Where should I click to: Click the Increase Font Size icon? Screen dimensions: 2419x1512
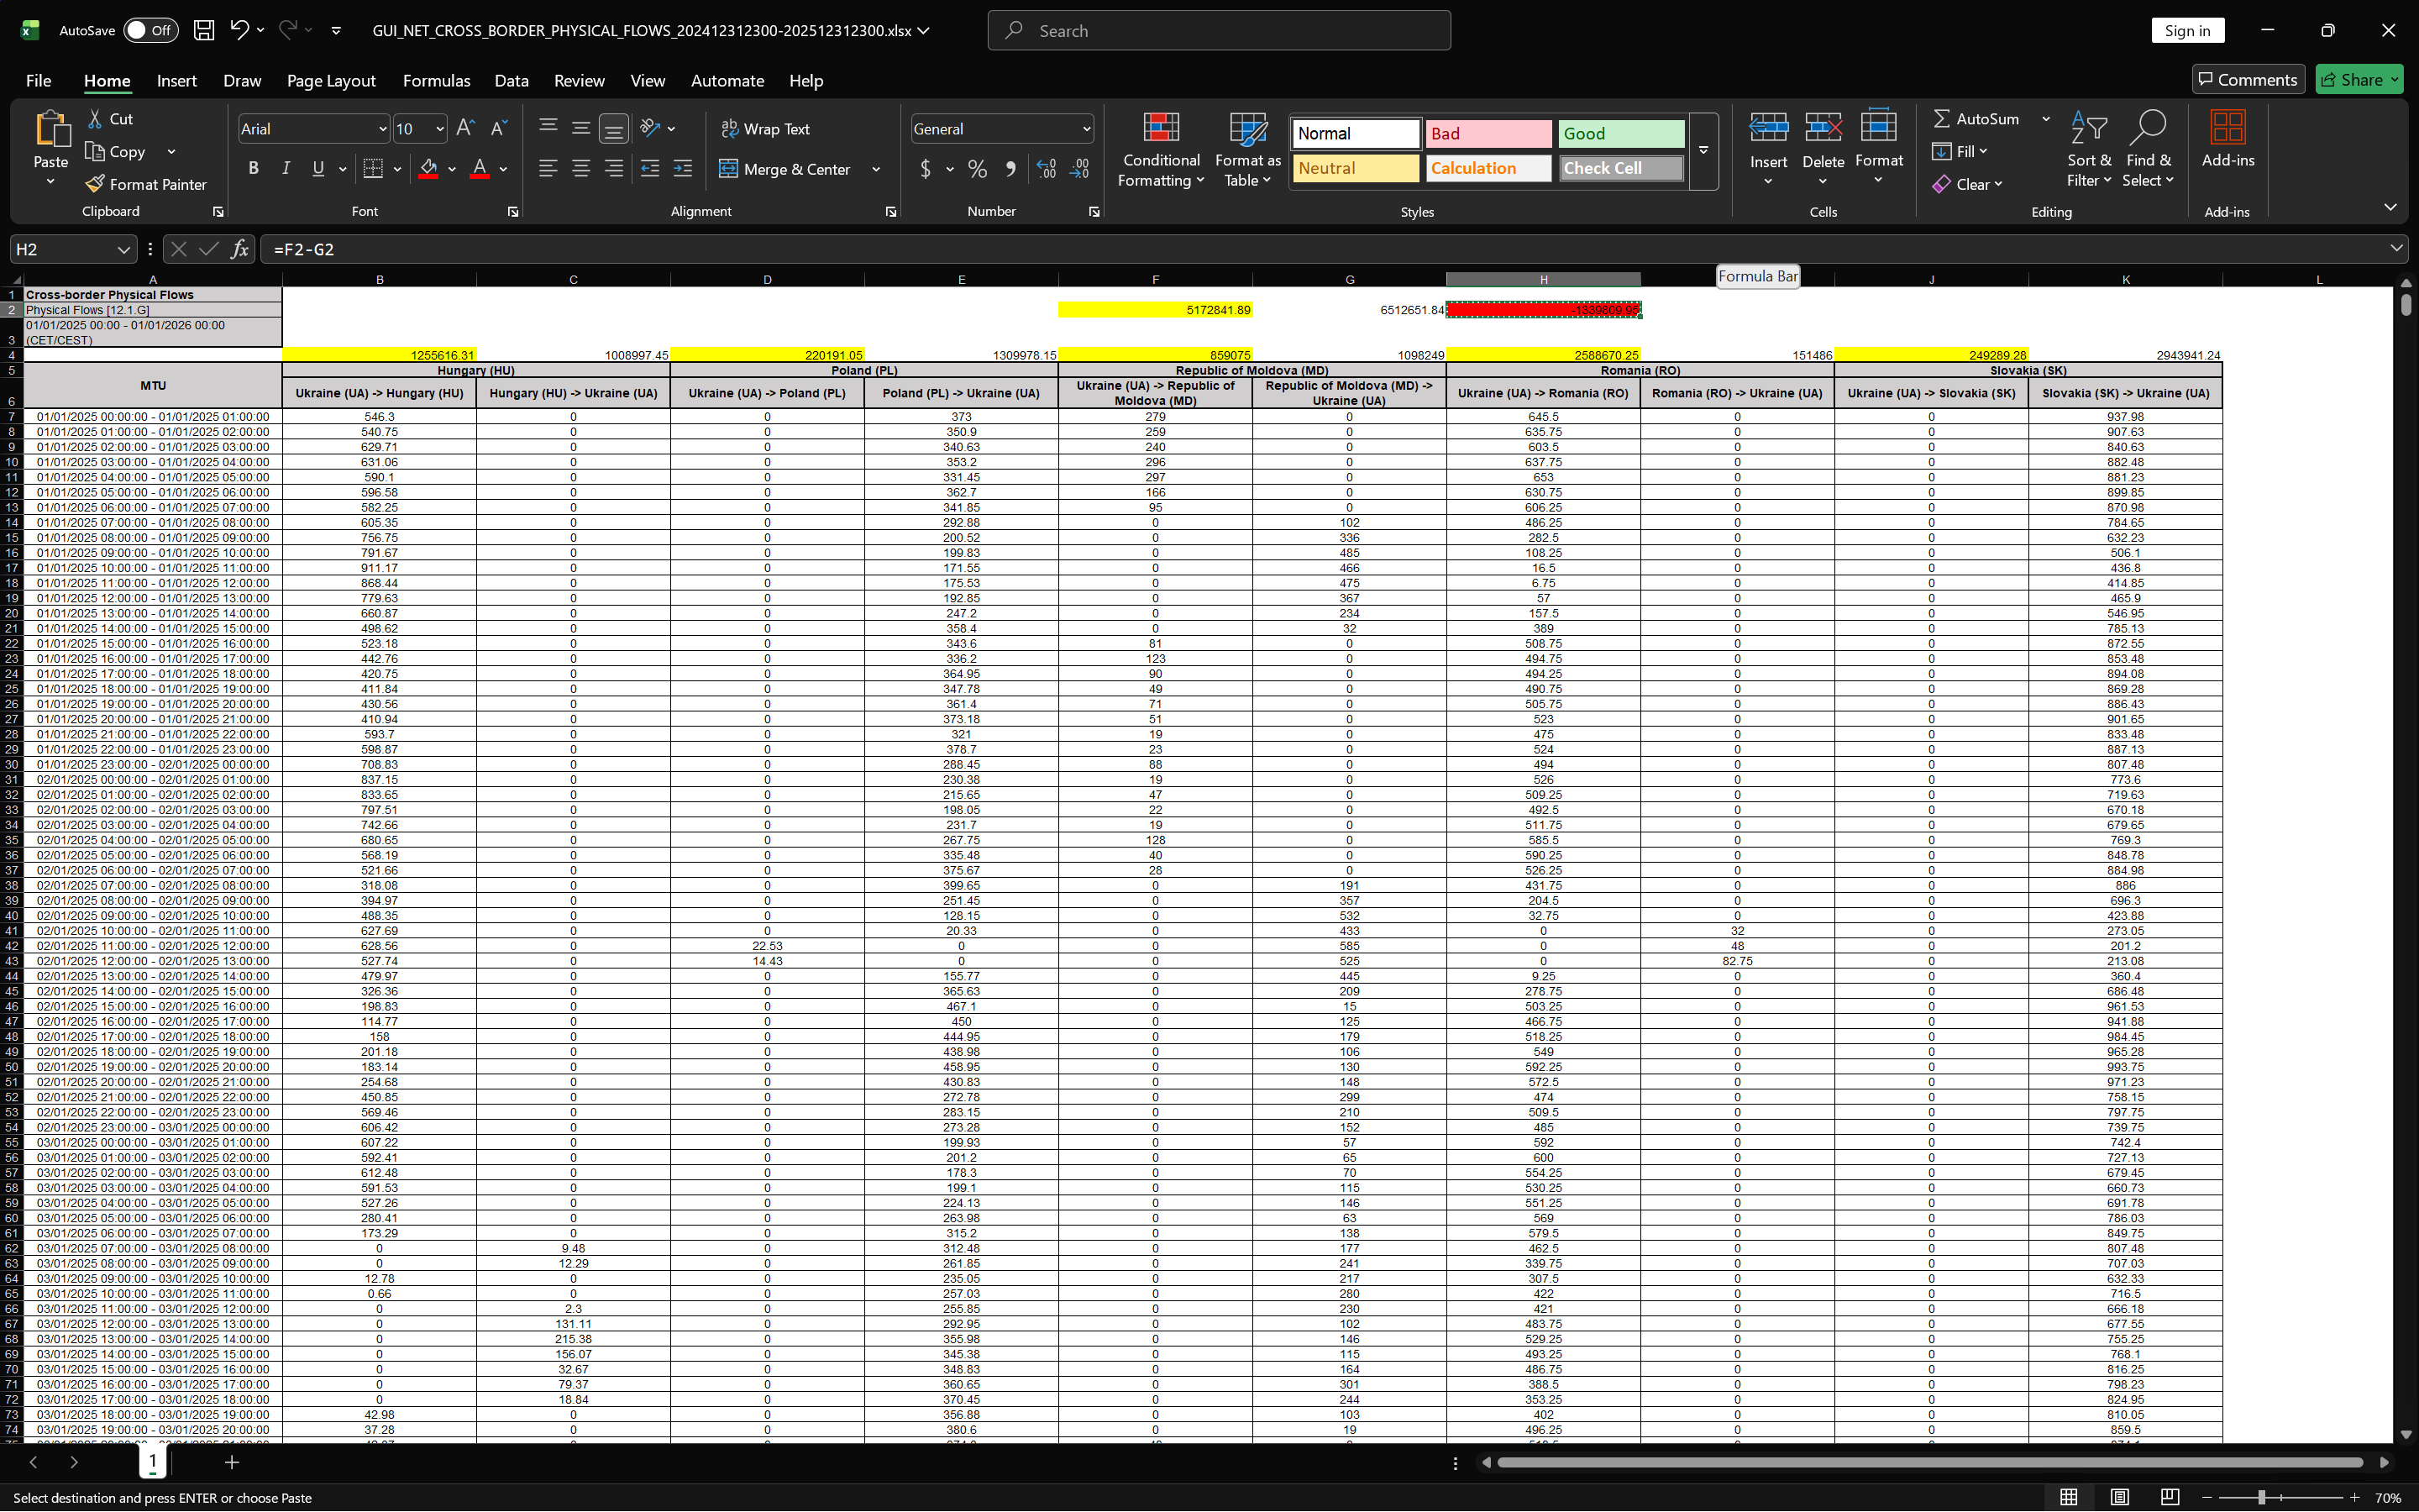(x=464, y=128)
